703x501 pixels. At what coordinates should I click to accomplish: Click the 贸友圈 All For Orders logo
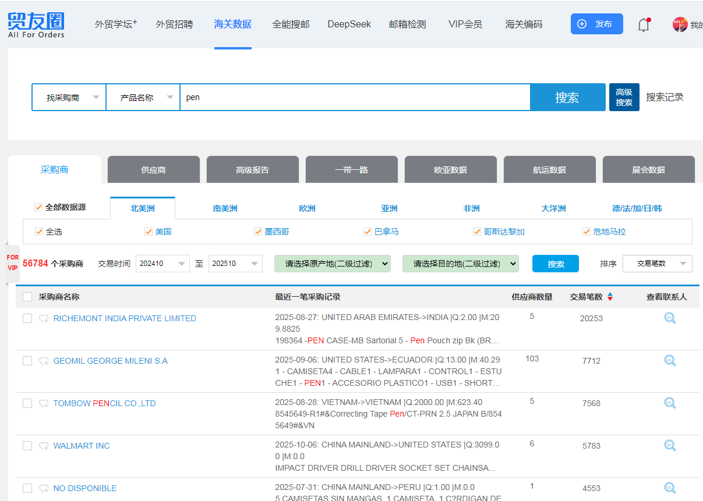(x=36, y=25)
